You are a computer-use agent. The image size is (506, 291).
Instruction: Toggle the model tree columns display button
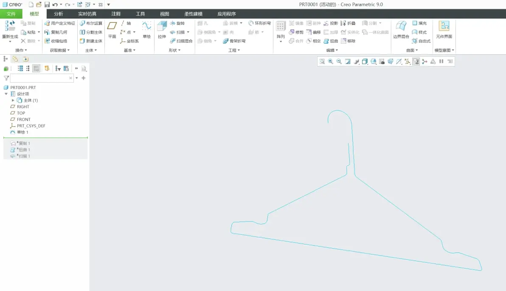pyautogui.click(x=36, y=68)
